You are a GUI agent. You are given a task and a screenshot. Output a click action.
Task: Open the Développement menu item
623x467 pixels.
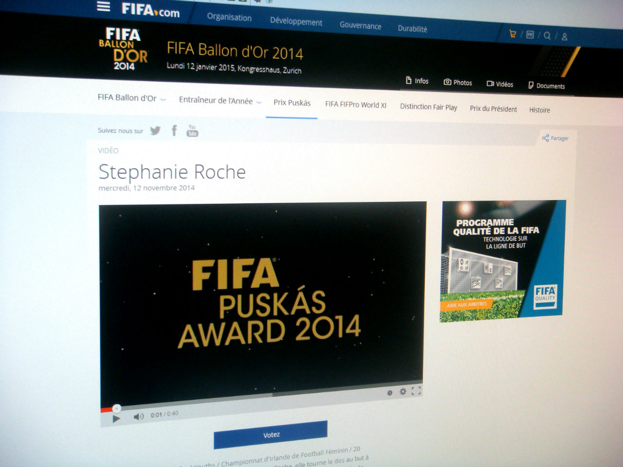click(x=296, y=21)
